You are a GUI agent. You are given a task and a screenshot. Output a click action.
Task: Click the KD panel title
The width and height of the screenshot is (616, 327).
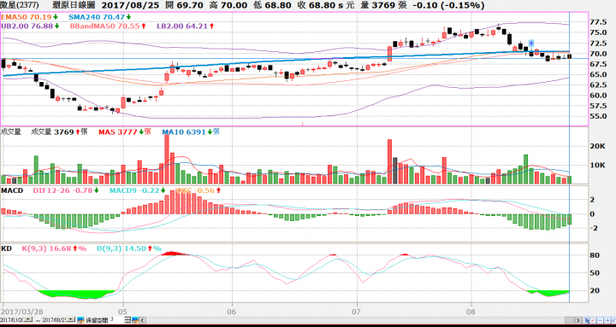point(6,248)
